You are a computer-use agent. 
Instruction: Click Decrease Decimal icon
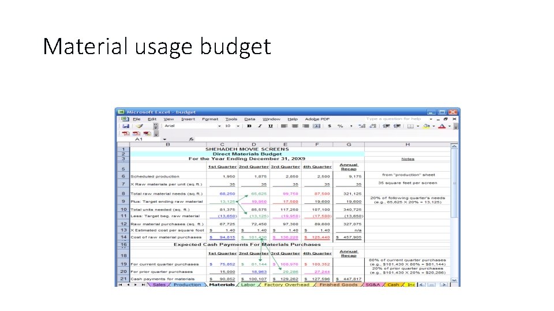click(x=373, y=126)
